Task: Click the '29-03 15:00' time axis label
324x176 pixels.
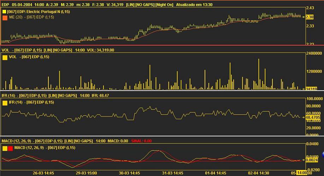Action: (x=86, y=173)
